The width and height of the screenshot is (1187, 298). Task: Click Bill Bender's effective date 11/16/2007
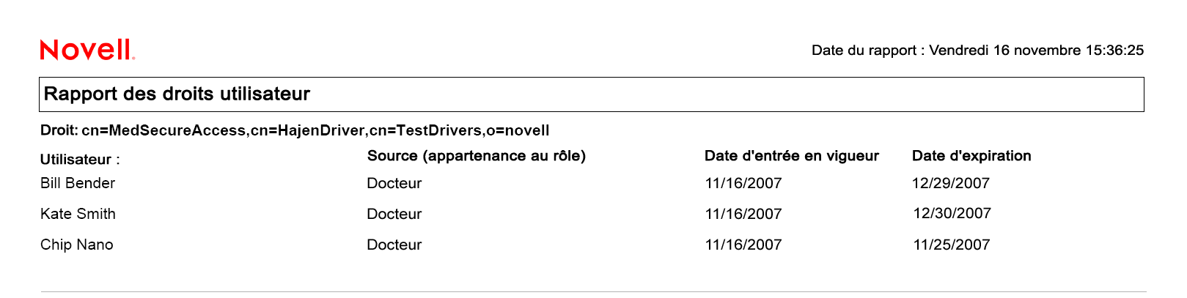click(743, 183)
